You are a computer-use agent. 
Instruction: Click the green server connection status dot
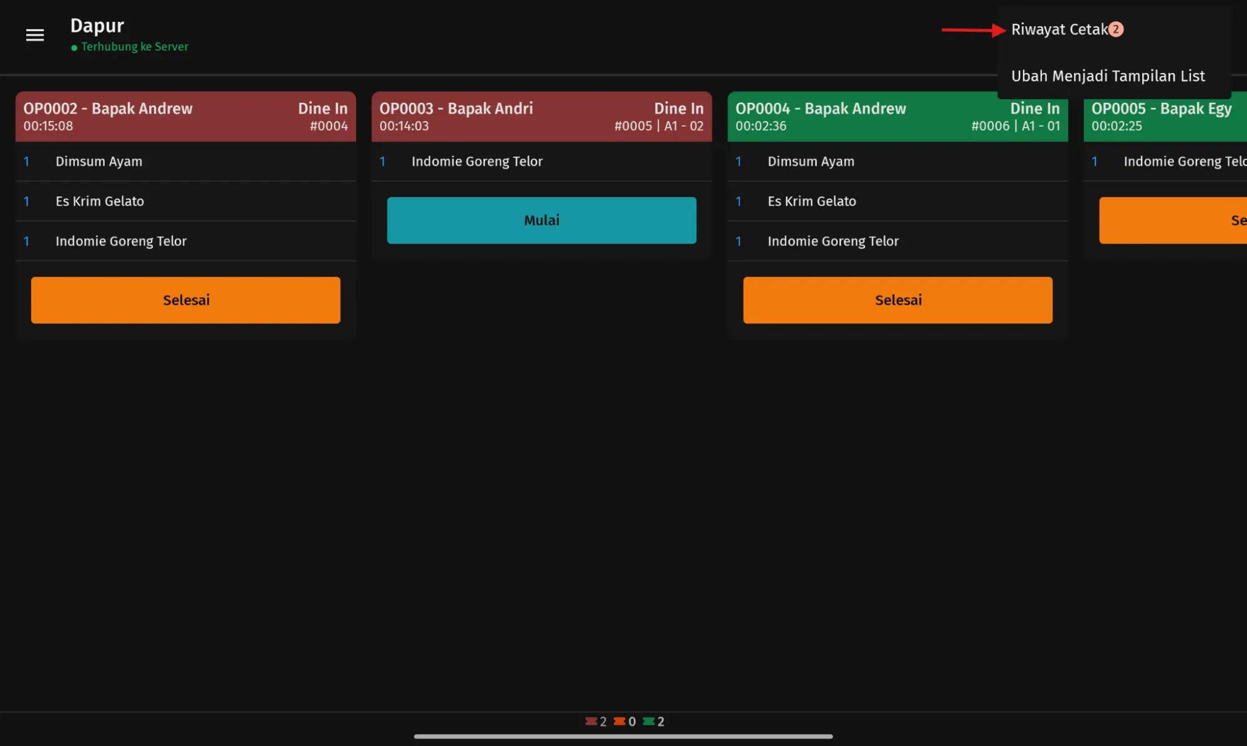tap(74, 47)
